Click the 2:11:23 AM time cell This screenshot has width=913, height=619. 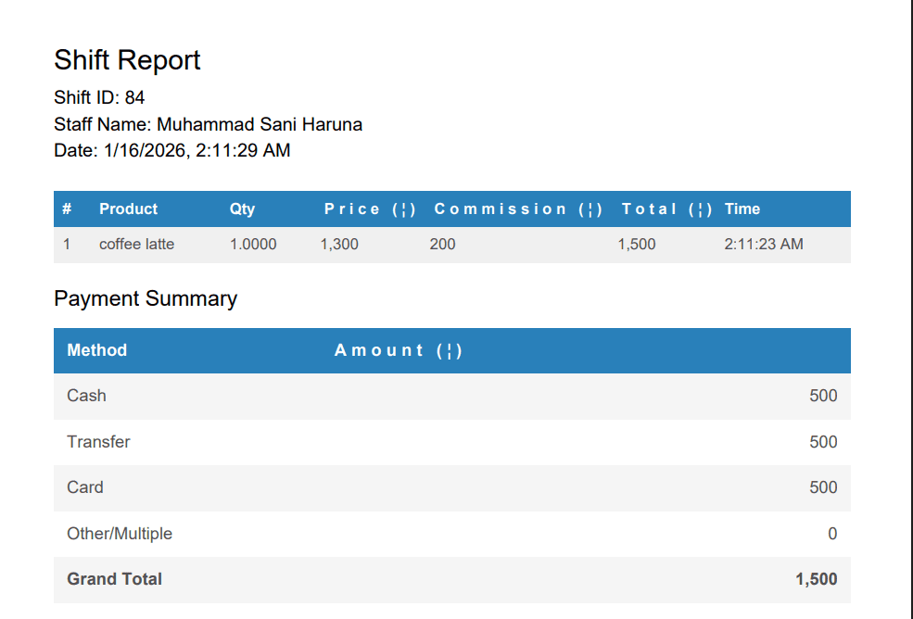(764, 245)
